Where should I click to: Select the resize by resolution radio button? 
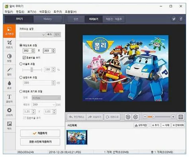click(21, 45)
